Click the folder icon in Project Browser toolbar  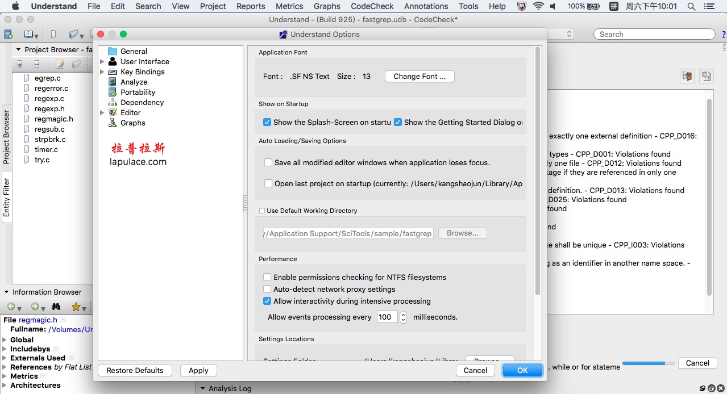(x=77, y=64)
